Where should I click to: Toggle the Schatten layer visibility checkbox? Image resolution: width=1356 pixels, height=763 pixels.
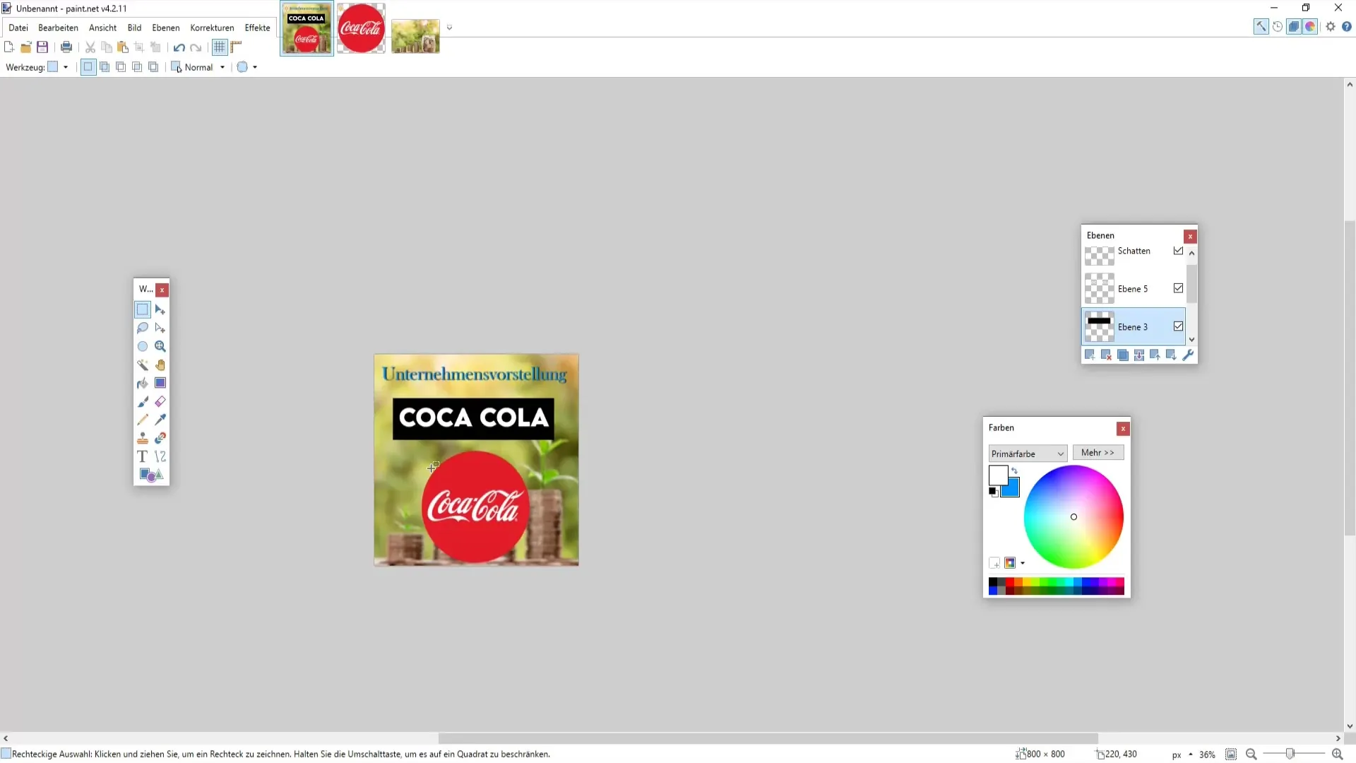pos(1178,251)
